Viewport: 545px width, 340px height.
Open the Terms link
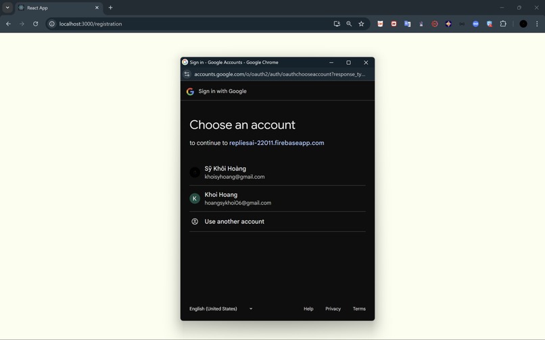pyautogui.click(x=359, y=309)
